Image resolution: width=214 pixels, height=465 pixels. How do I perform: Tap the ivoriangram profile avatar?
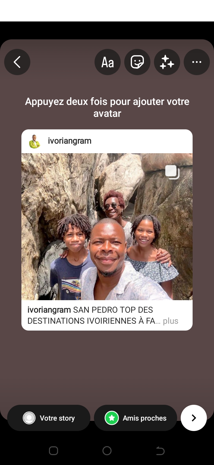tap(35, 141)
